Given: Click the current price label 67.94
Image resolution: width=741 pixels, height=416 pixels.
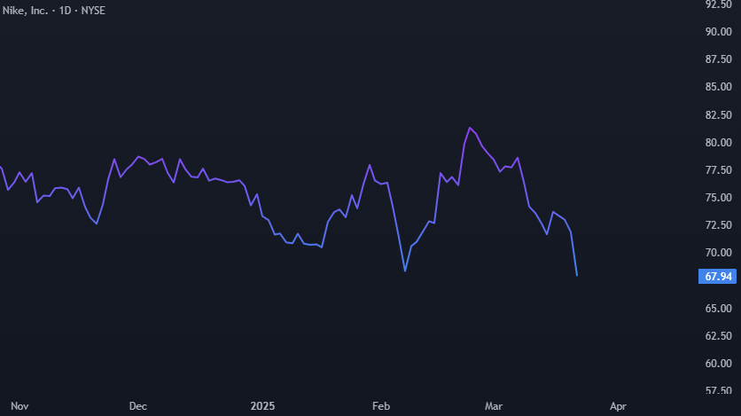Looking at the screenshot, I should (x=717, y=277).
